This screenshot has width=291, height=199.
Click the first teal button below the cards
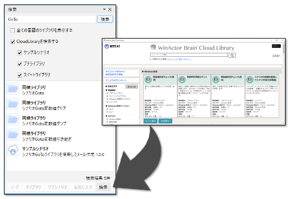point(150,121)
